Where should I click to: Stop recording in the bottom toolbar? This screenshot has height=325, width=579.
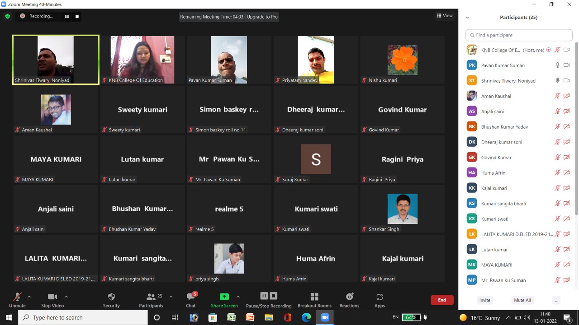(273, 296)
